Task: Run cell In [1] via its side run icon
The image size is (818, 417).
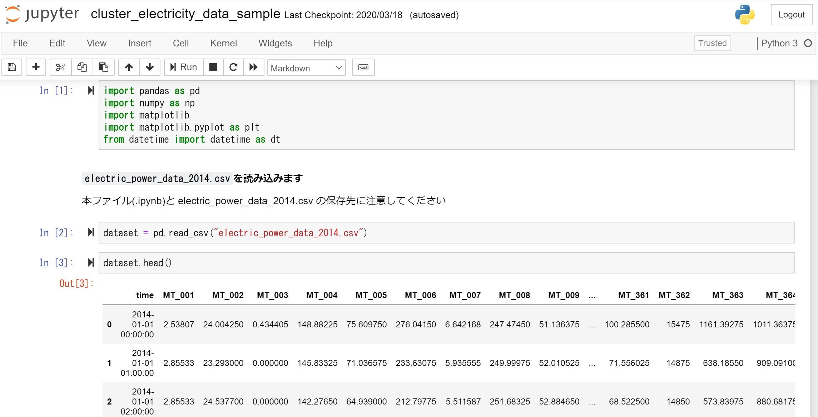Action: 91,91
